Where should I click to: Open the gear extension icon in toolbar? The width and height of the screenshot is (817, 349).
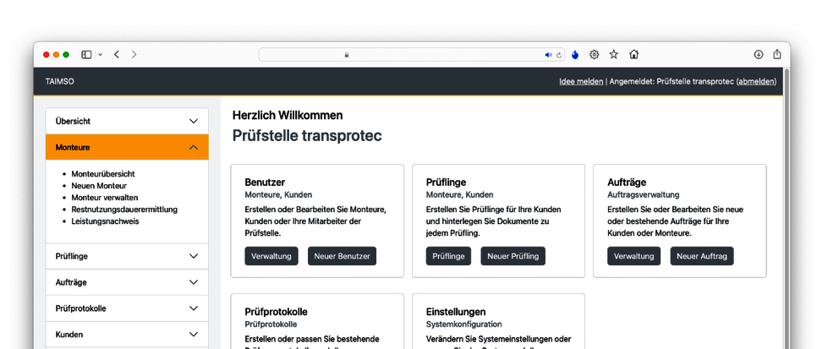click(x=594, y=54)
